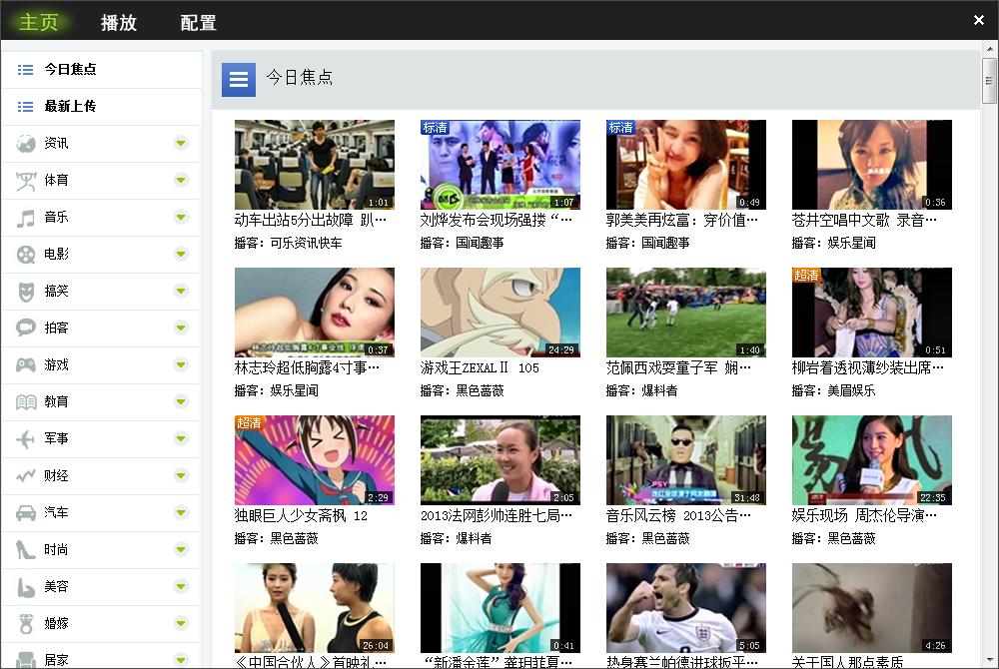Click the 拍客 speech bubble icon
999x669 pixels.
click(x=25, y=328)
